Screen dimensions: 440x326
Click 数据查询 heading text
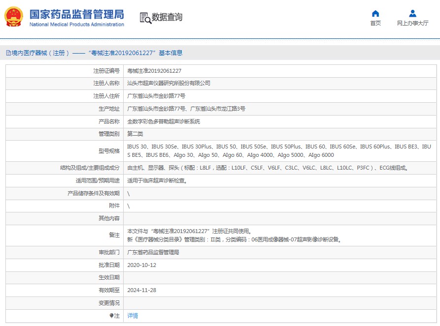point(167,17)
